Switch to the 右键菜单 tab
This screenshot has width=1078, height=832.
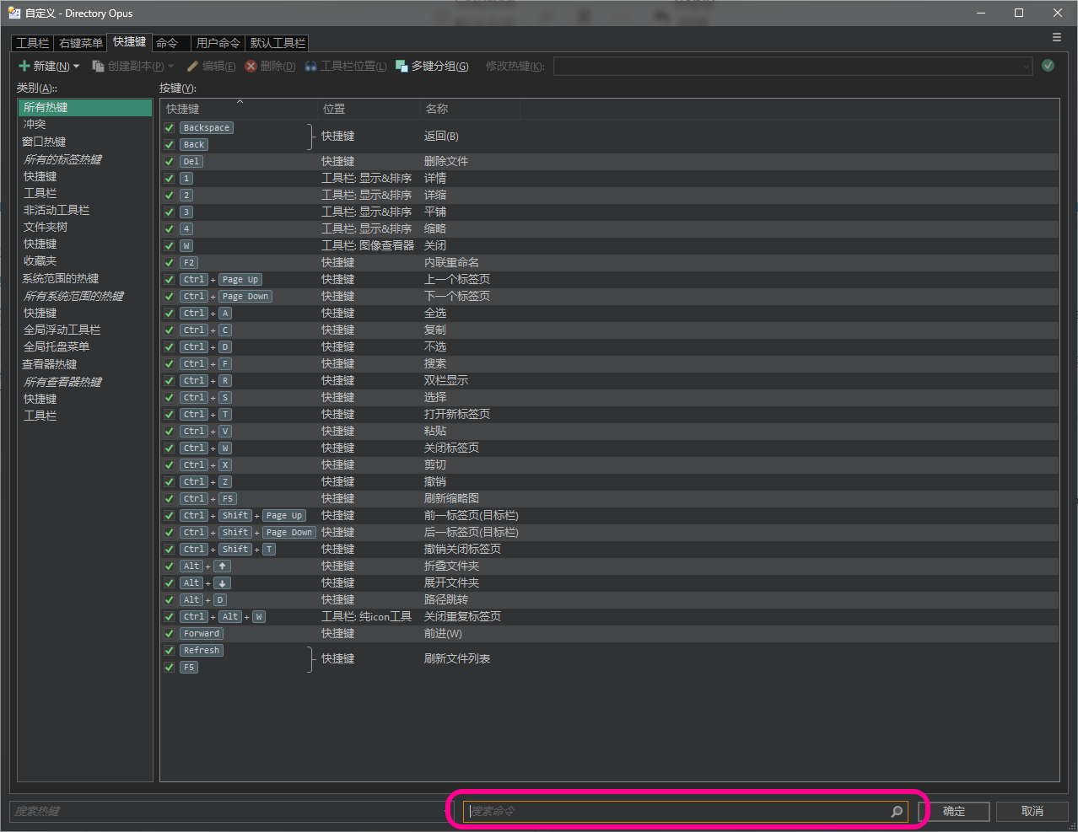81,43
